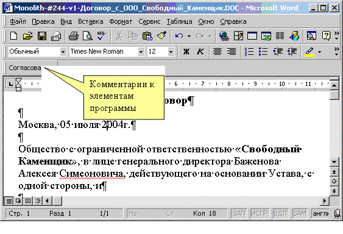The width and height of the screenshot is (343, 234).
Task: Expand formatting toolbar overflow chevron
Action: click(x=337, y=52)
